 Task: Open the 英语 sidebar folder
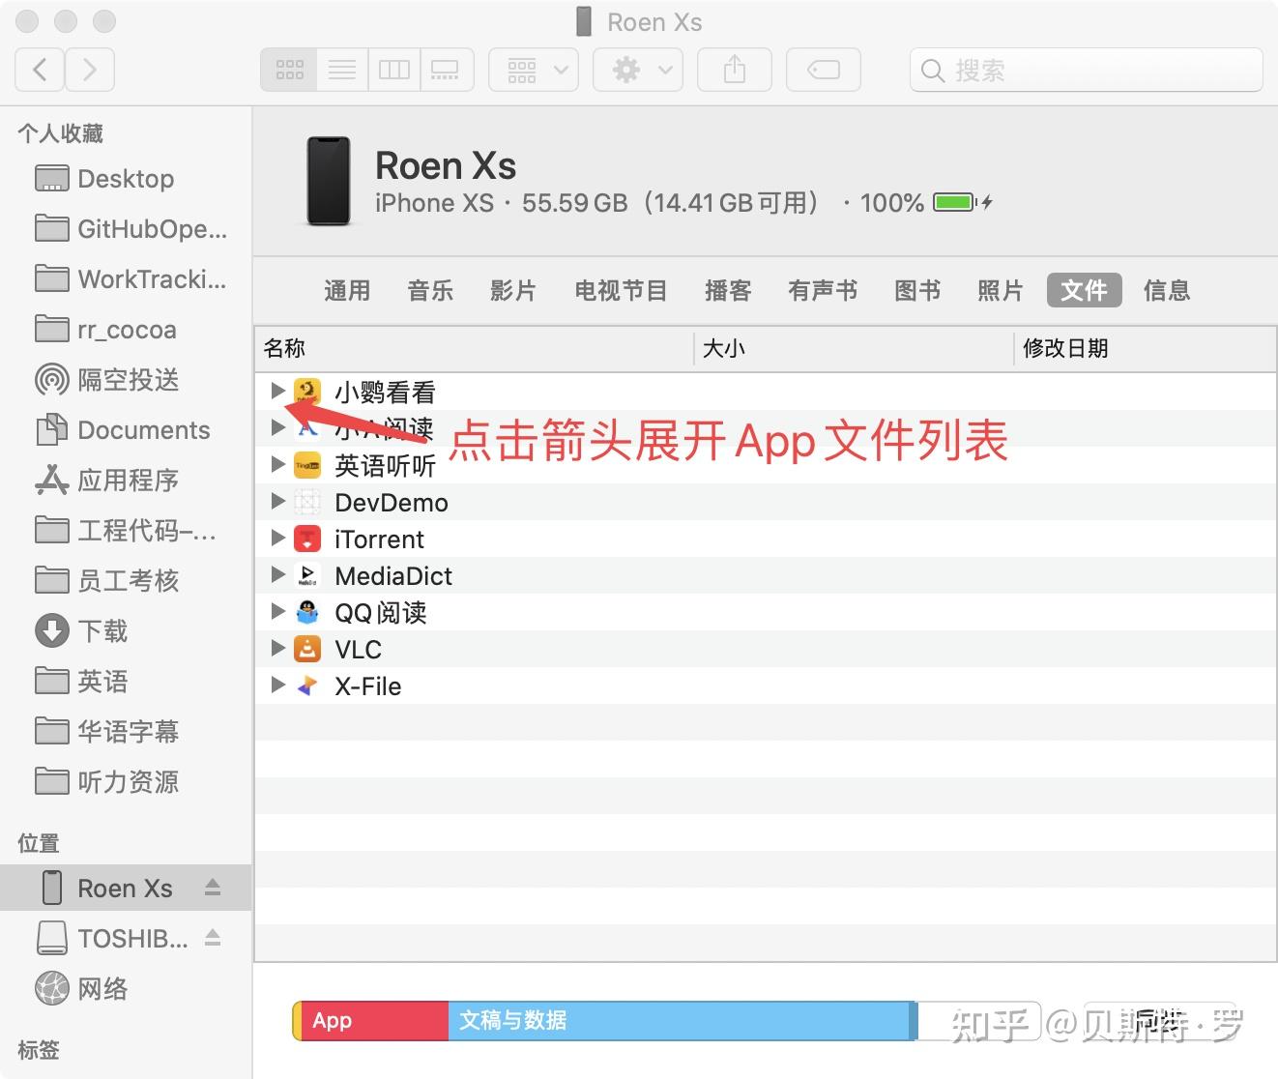point(126,682)
